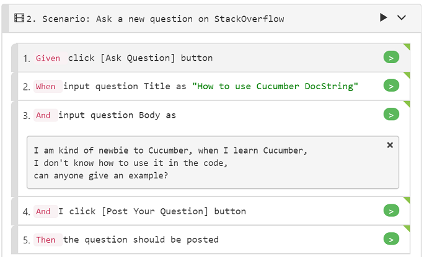Run step 1 using its green arrow
This screenshot has height=257, width=424.
[x=391, y=58]
